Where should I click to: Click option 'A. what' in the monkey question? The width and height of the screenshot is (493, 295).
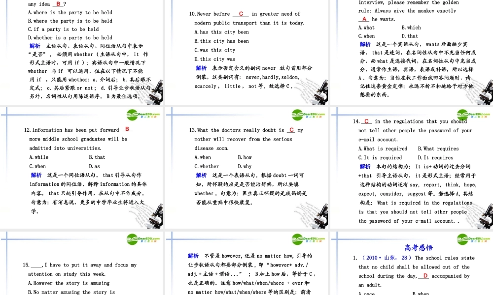pyautogui.click(x=366, y=28)
